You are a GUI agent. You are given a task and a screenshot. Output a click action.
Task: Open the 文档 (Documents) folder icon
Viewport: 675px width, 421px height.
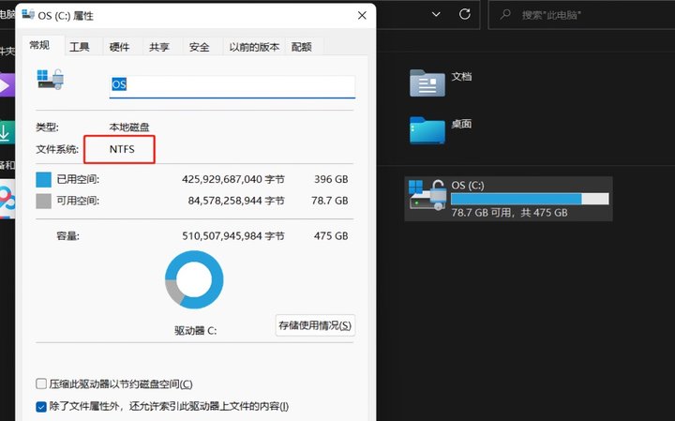click(427, 83)
